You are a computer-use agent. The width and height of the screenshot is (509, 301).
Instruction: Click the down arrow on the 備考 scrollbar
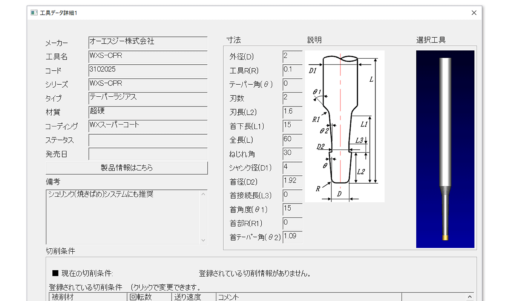(x=204, y=240)
